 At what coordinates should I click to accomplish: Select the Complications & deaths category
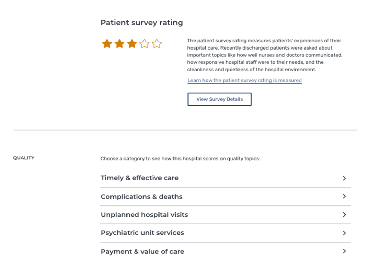(x=141, y=197)
